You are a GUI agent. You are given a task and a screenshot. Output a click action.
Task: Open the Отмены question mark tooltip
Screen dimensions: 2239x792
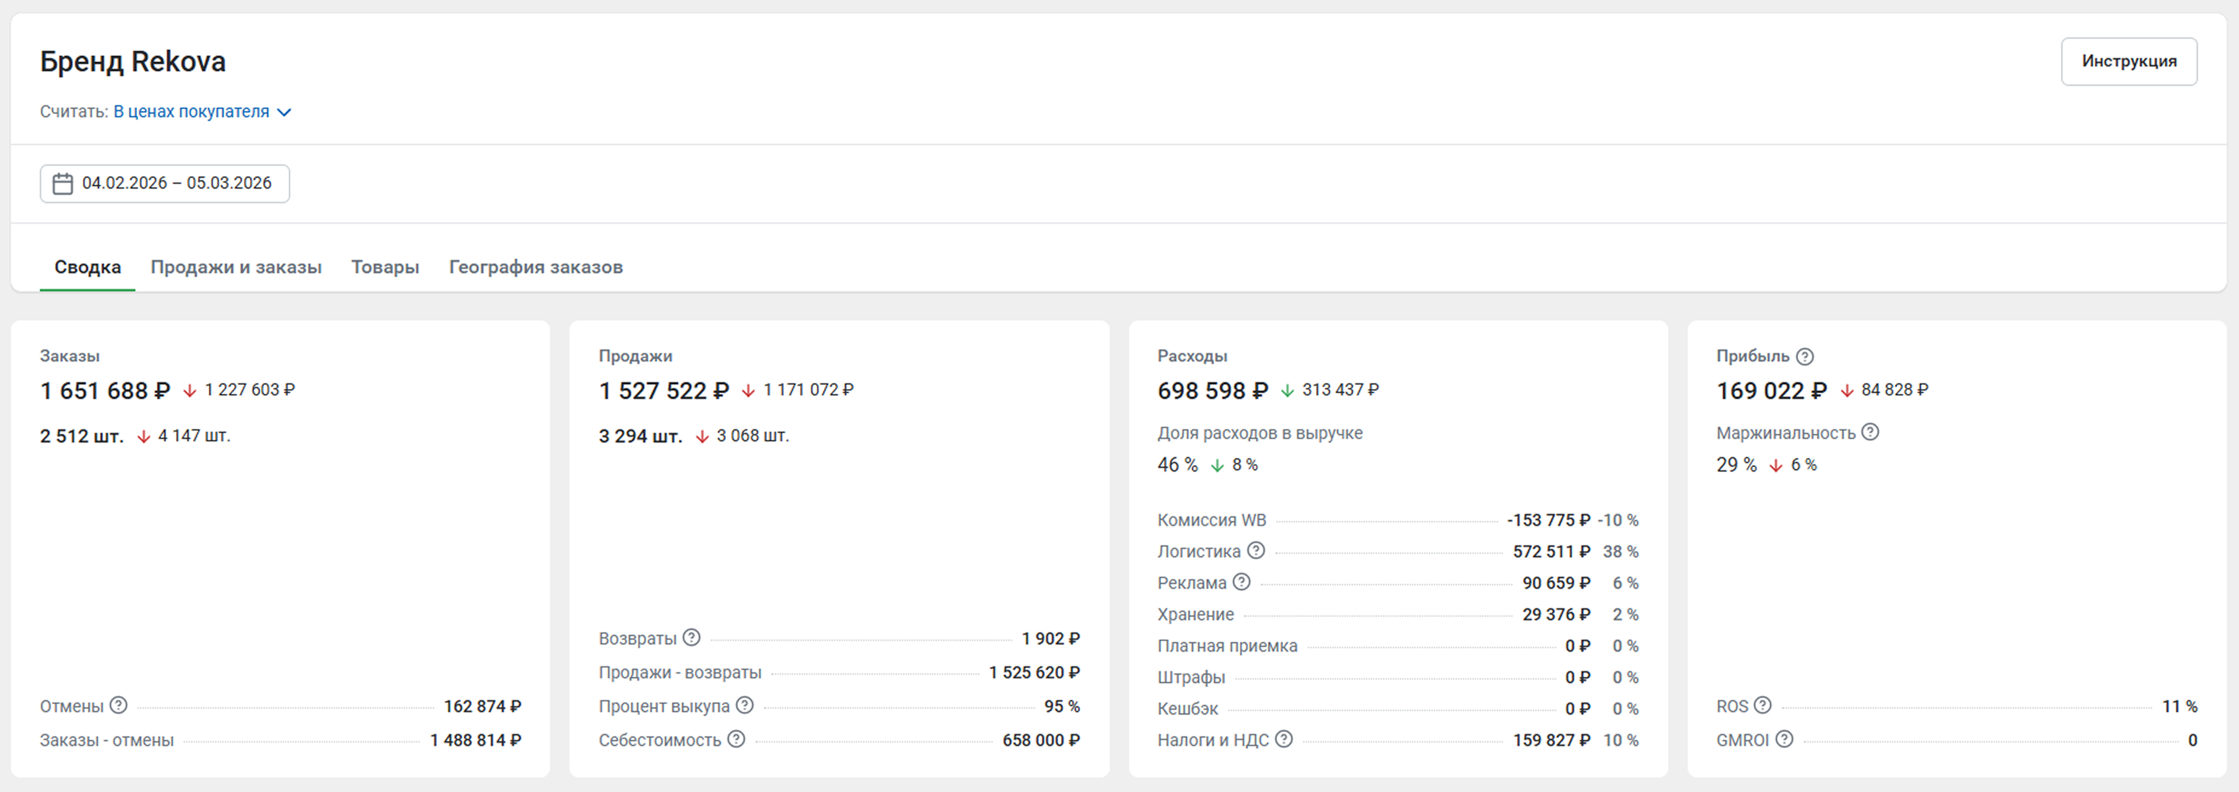[119, 705]
